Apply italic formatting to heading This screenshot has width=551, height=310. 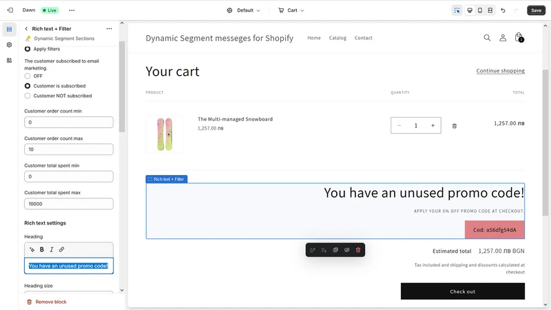52,249
